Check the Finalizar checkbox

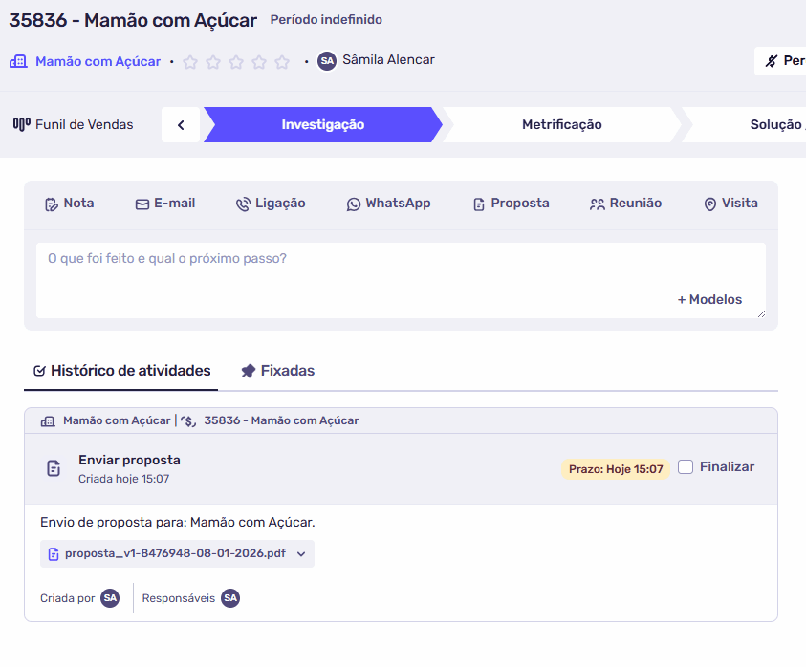(686, 467)
